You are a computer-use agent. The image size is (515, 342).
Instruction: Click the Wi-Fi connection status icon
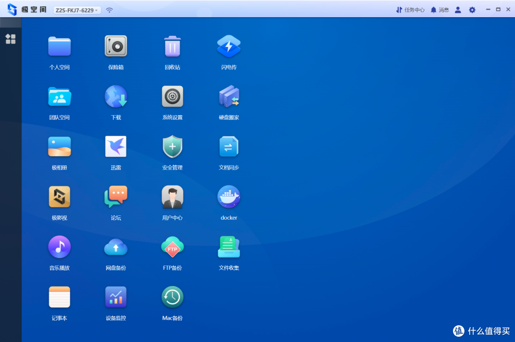point(109,10)
